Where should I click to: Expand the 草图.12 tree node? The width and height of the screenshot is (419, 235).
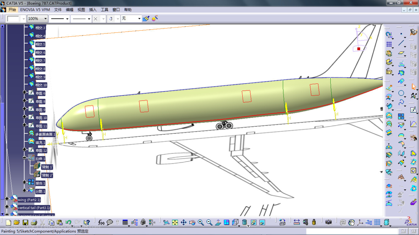coord(24,150)
